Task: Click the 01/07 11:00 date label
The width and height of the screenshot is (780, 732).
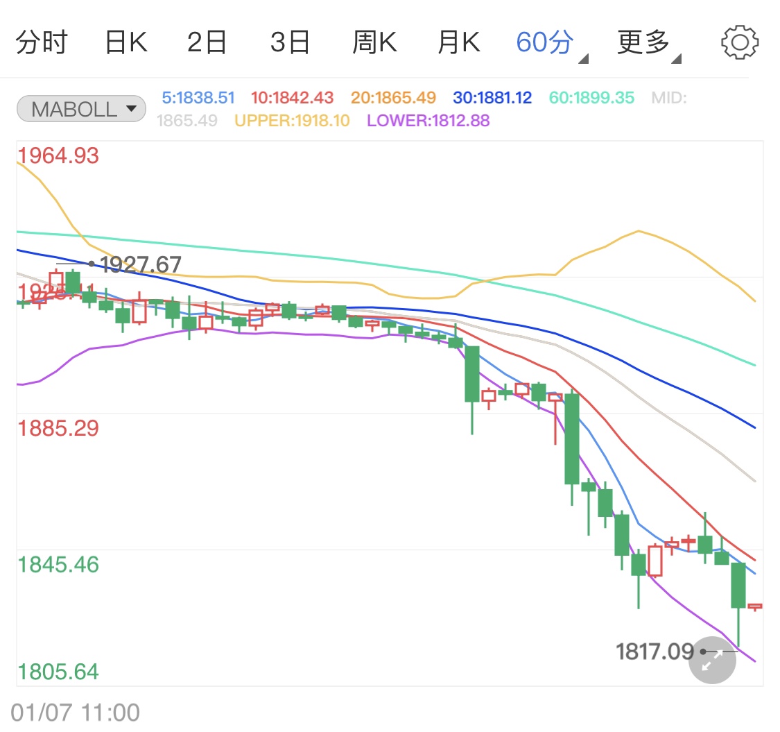Action: [75, 713]
